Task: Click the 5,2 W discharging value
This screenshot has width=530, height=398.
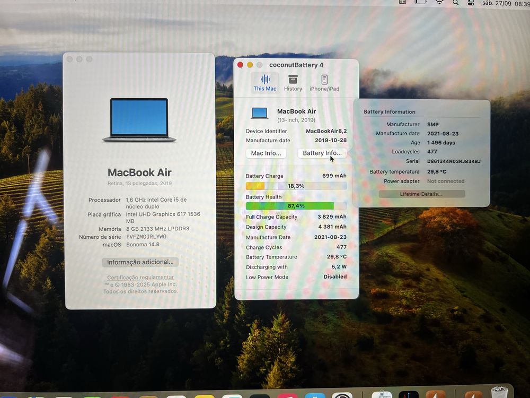Action: tap(339, 267)
